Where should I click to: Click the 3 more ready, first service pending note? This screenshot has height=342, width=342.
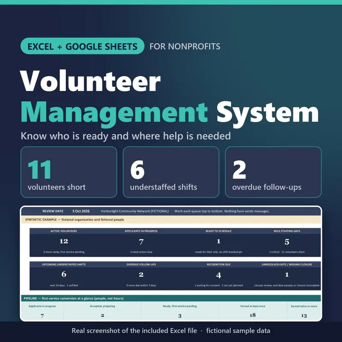pyautogui.click(x=64, y=252)
